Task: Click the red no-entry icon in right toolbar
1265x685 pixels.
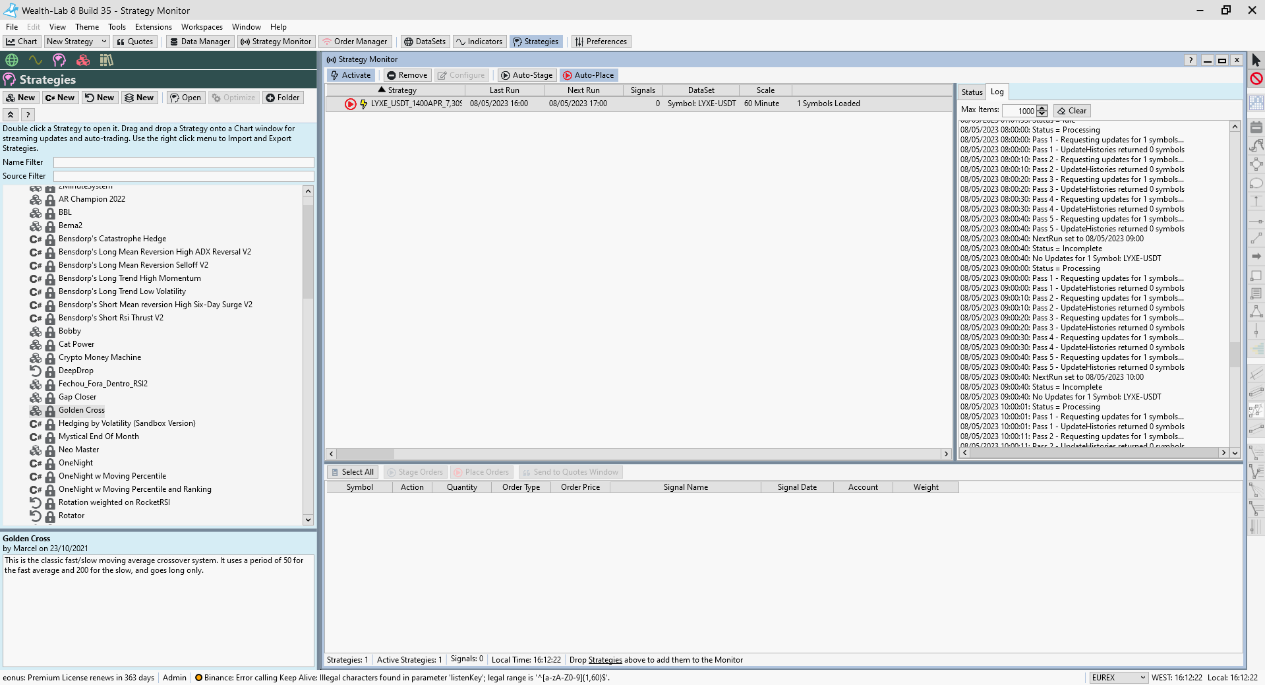Action: [1256, 78]
